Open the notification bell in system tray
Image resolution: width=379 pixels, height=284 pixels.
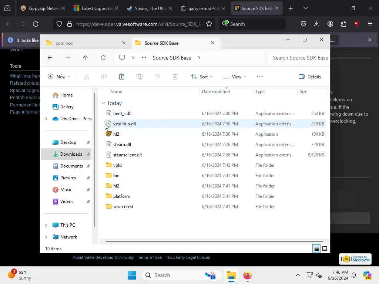click(x=354, y=275)
